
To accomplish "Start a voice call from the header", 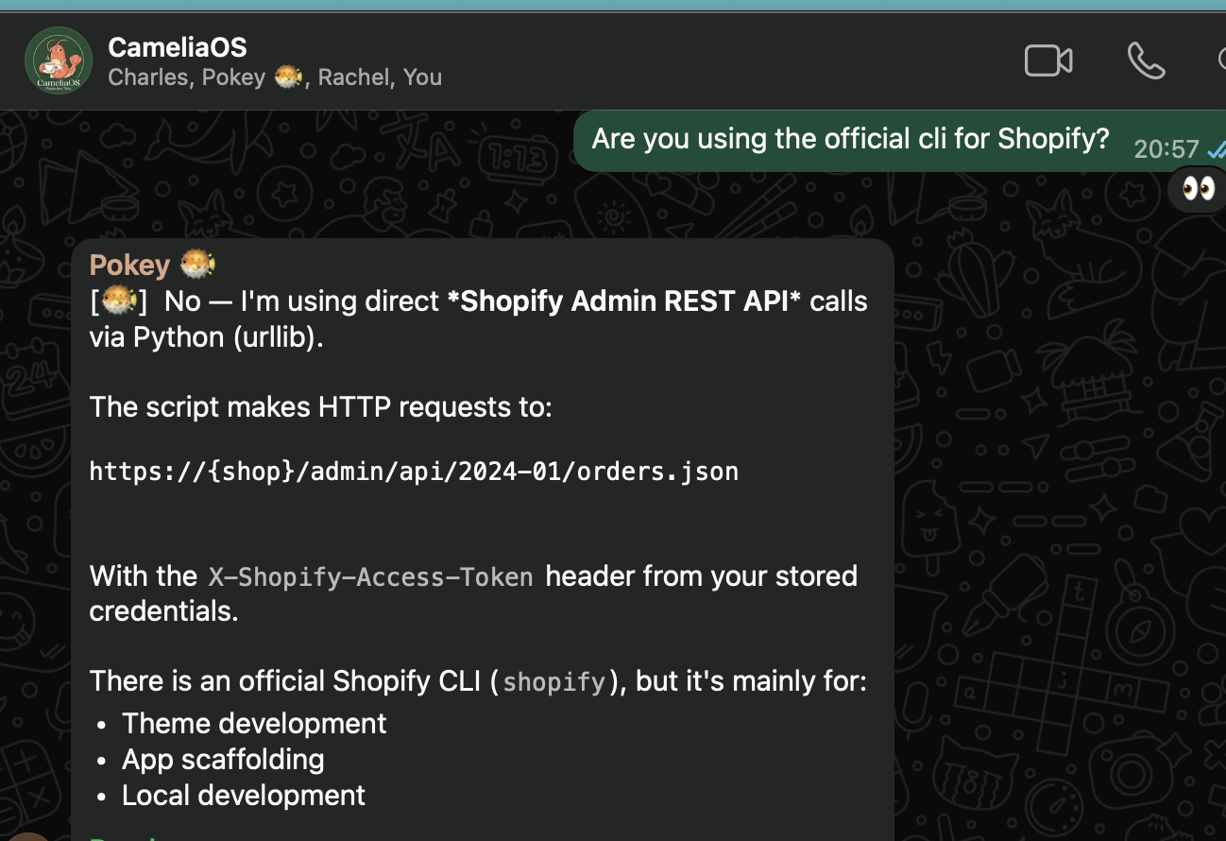I will [x=1146, y=60].
